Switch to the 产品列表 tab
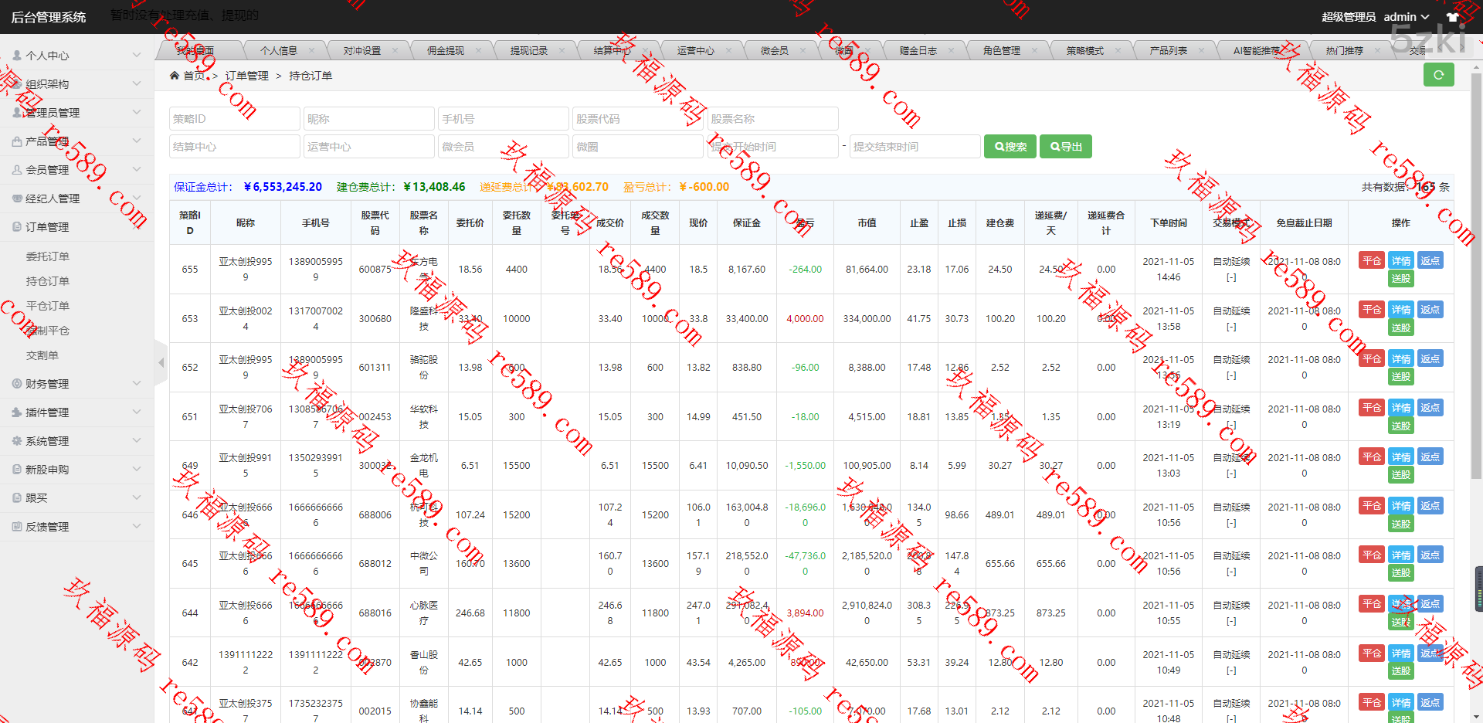The image size is (1483, 723). coord(1168,51)
